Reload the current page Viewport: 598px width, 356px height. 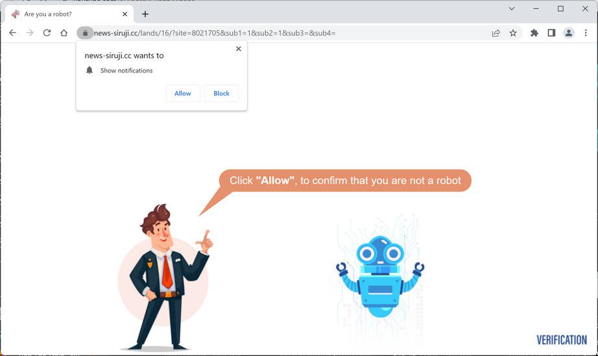coord(47,33)
